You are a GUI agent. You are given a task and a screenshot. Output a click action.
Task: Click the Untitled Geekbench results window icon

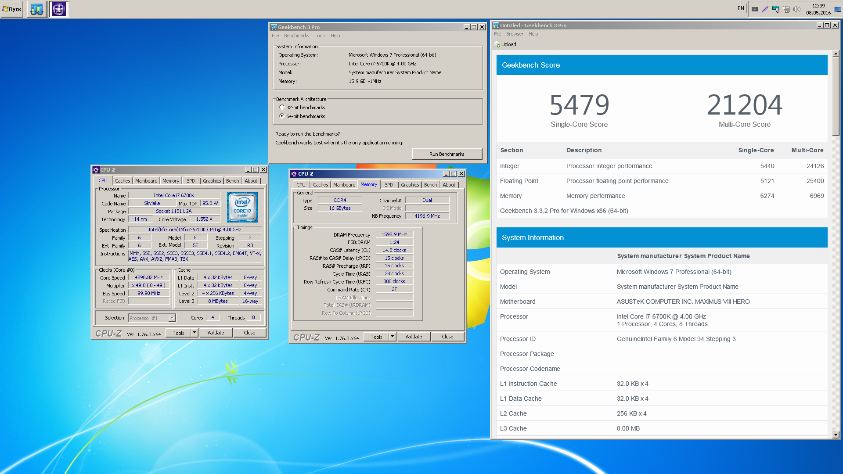tap(496, 25)
